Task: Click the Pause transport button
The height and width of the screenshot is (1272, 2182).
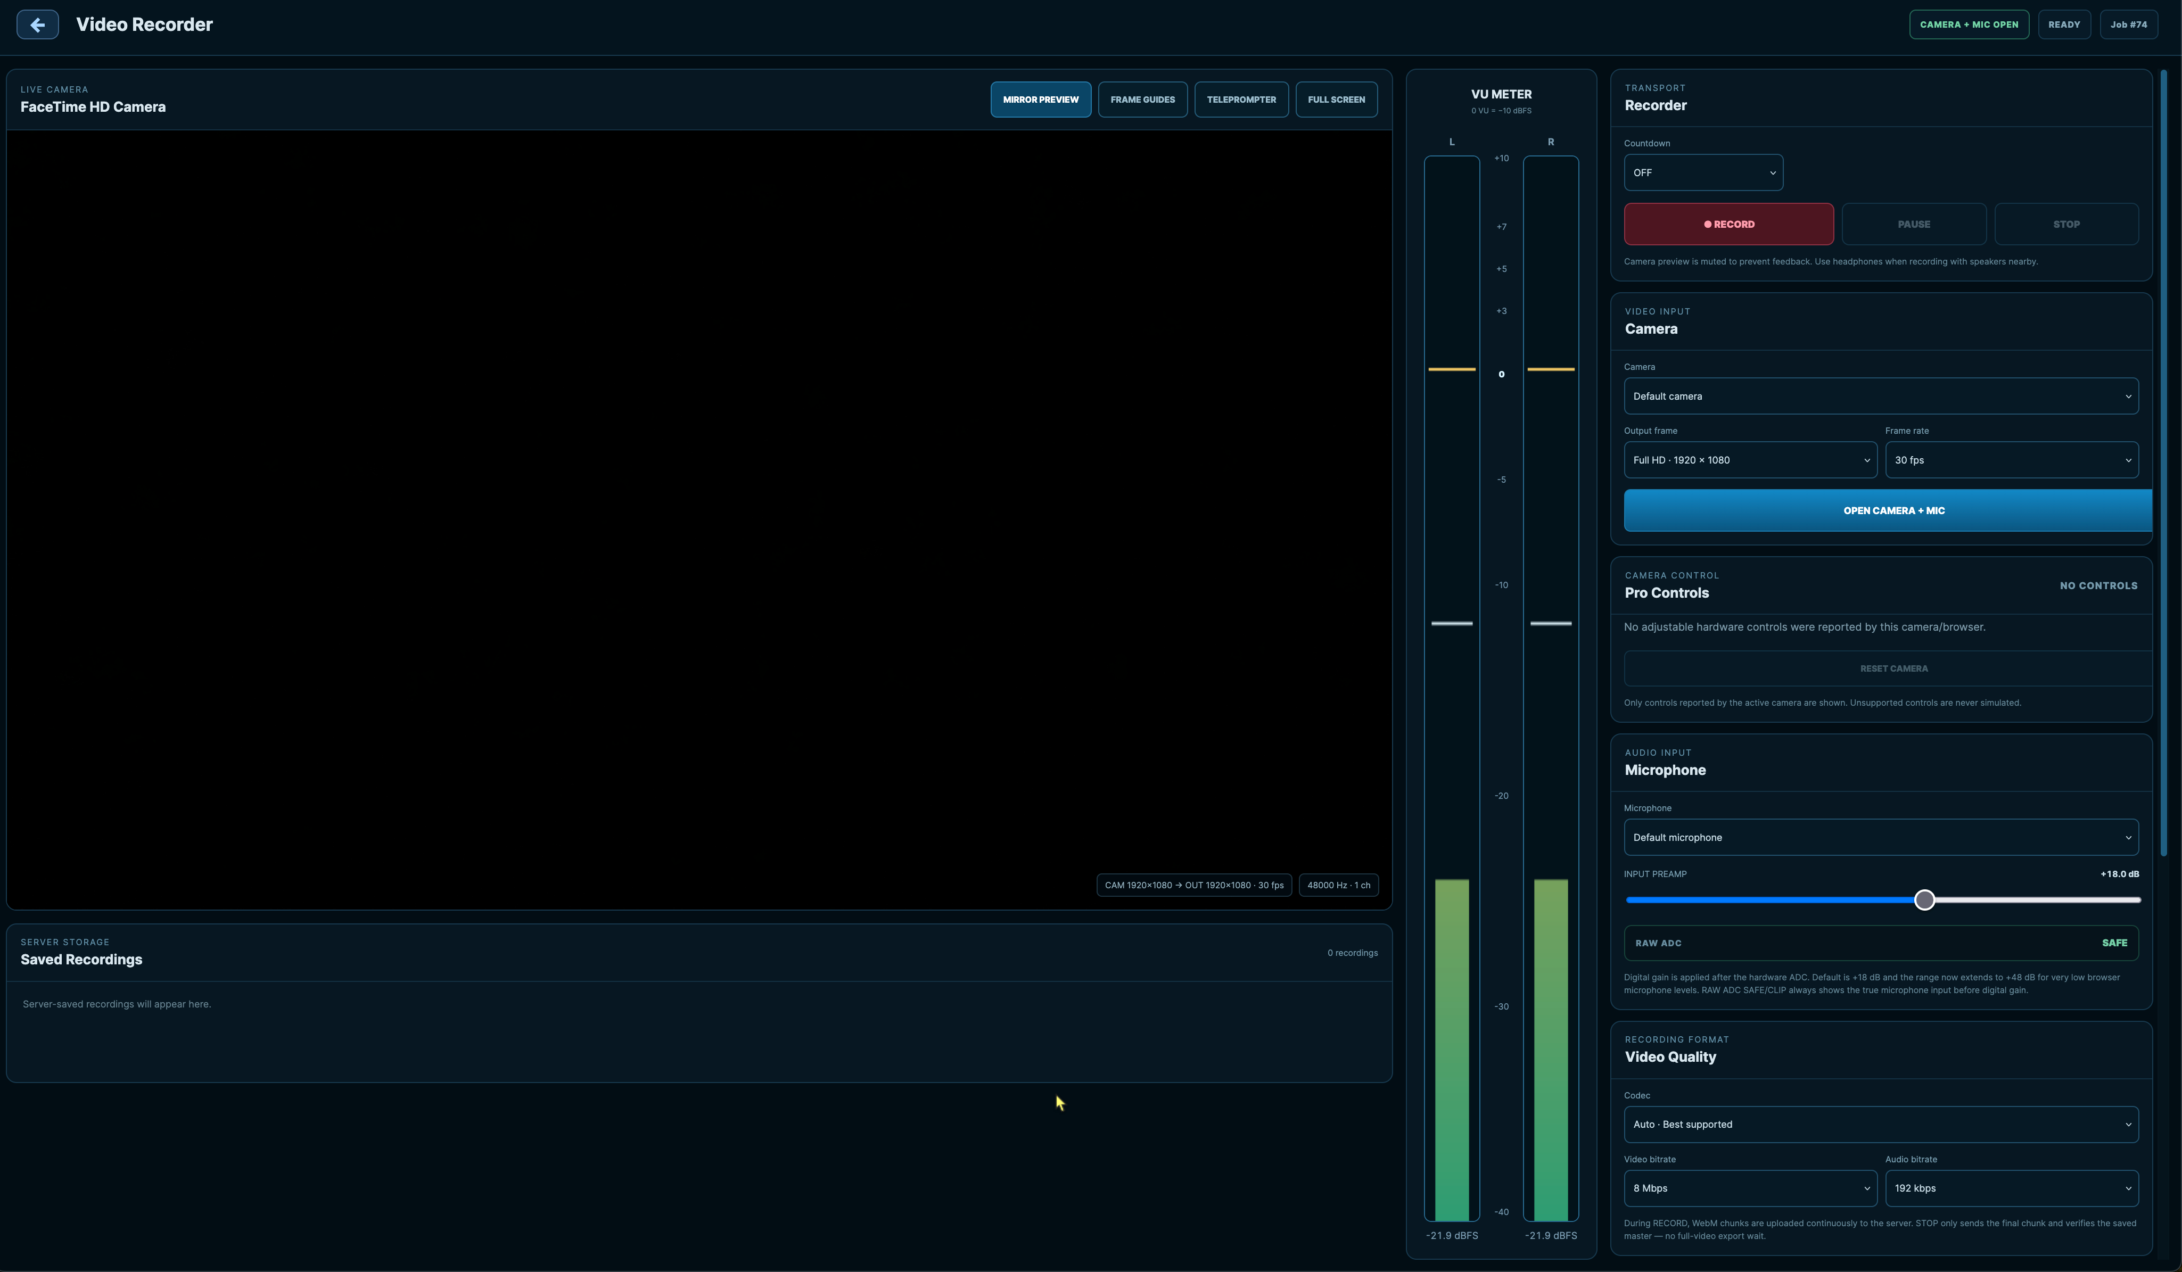Action: point(1914,224)
